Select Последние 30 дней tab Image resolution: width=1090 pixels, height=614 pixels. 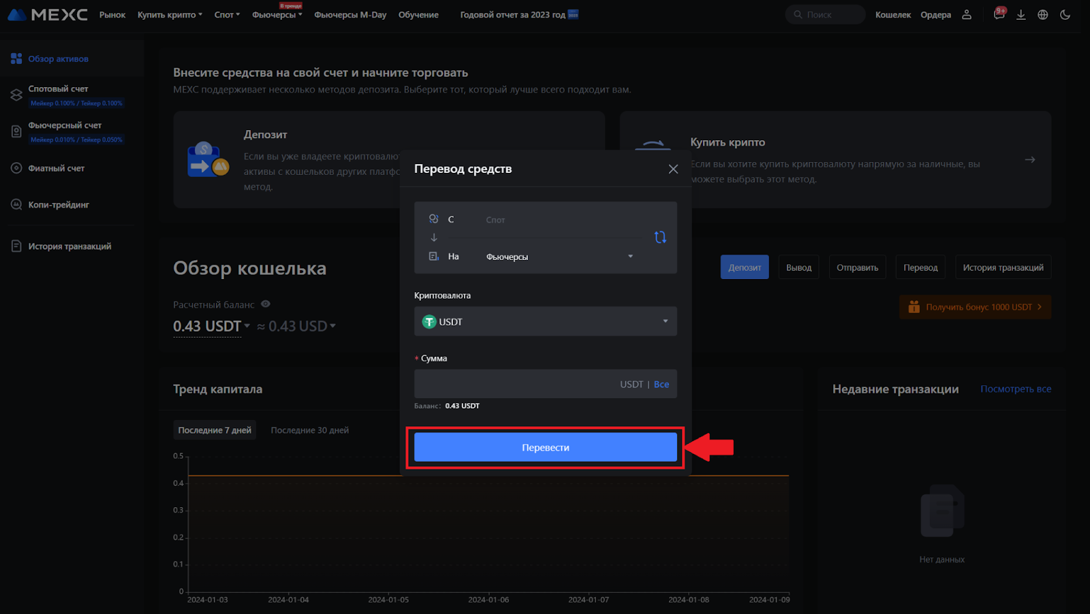pos(309,430)
